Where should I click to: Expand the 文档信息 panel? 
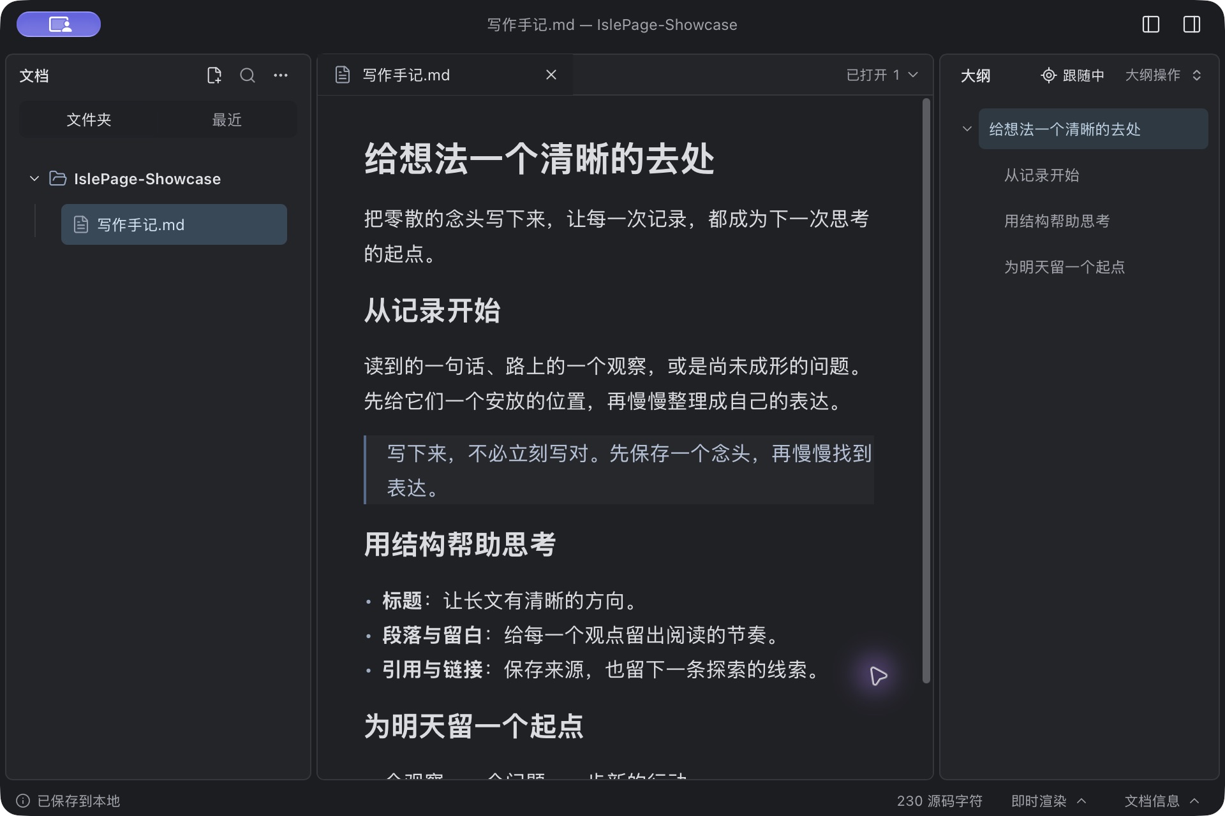click(1162, 801)
